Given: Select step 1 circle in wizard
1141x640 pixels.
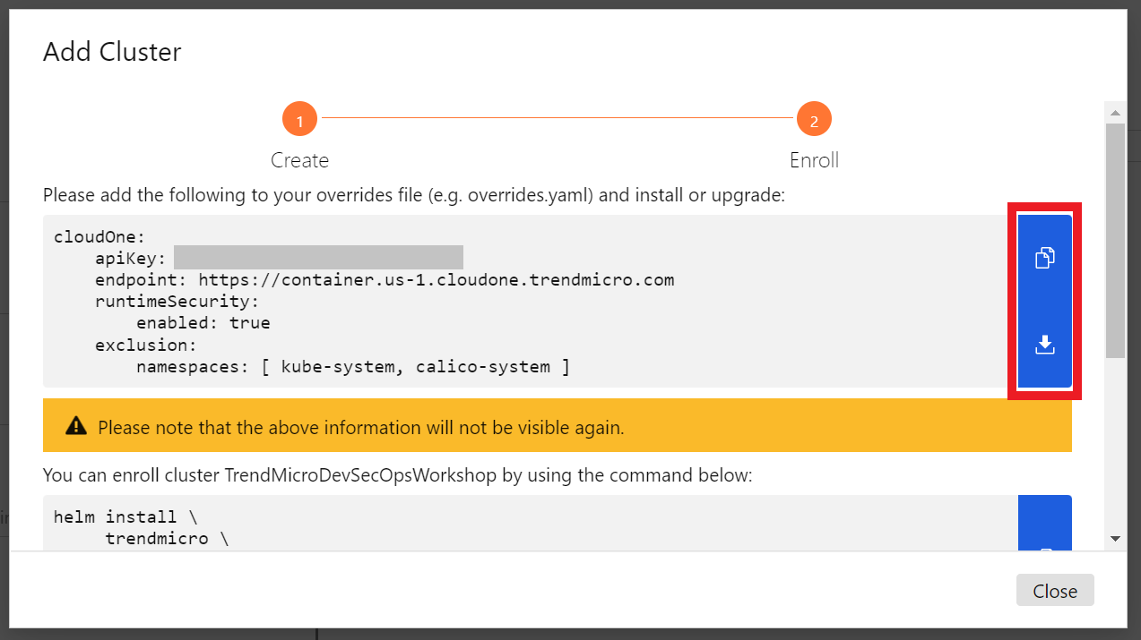Looking at the screenshot, I should point(299,119).
